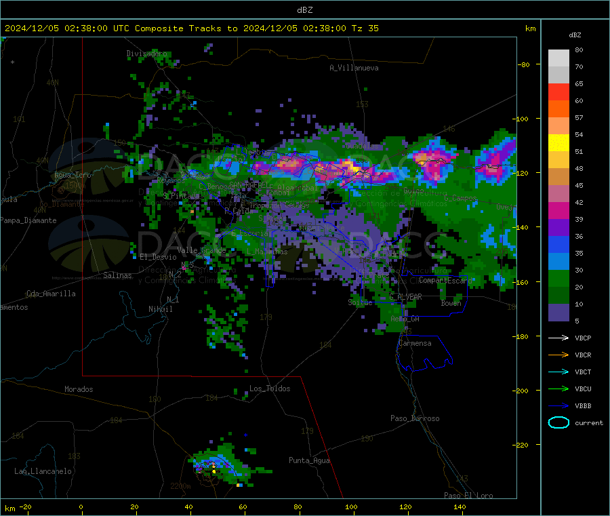610x516 pixels.
Task: Select the magenta 39-42 dBZ color band
Action: 558,210
